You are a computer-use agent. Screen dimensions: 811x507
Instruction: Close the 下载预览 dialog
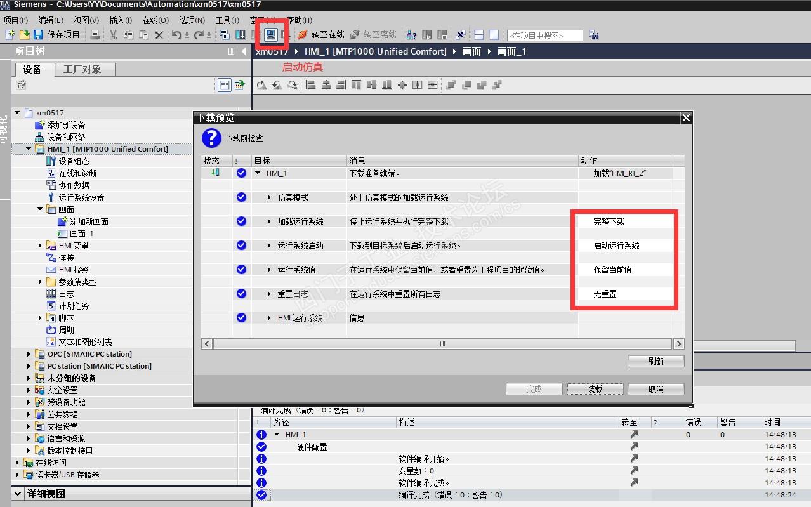685,118
